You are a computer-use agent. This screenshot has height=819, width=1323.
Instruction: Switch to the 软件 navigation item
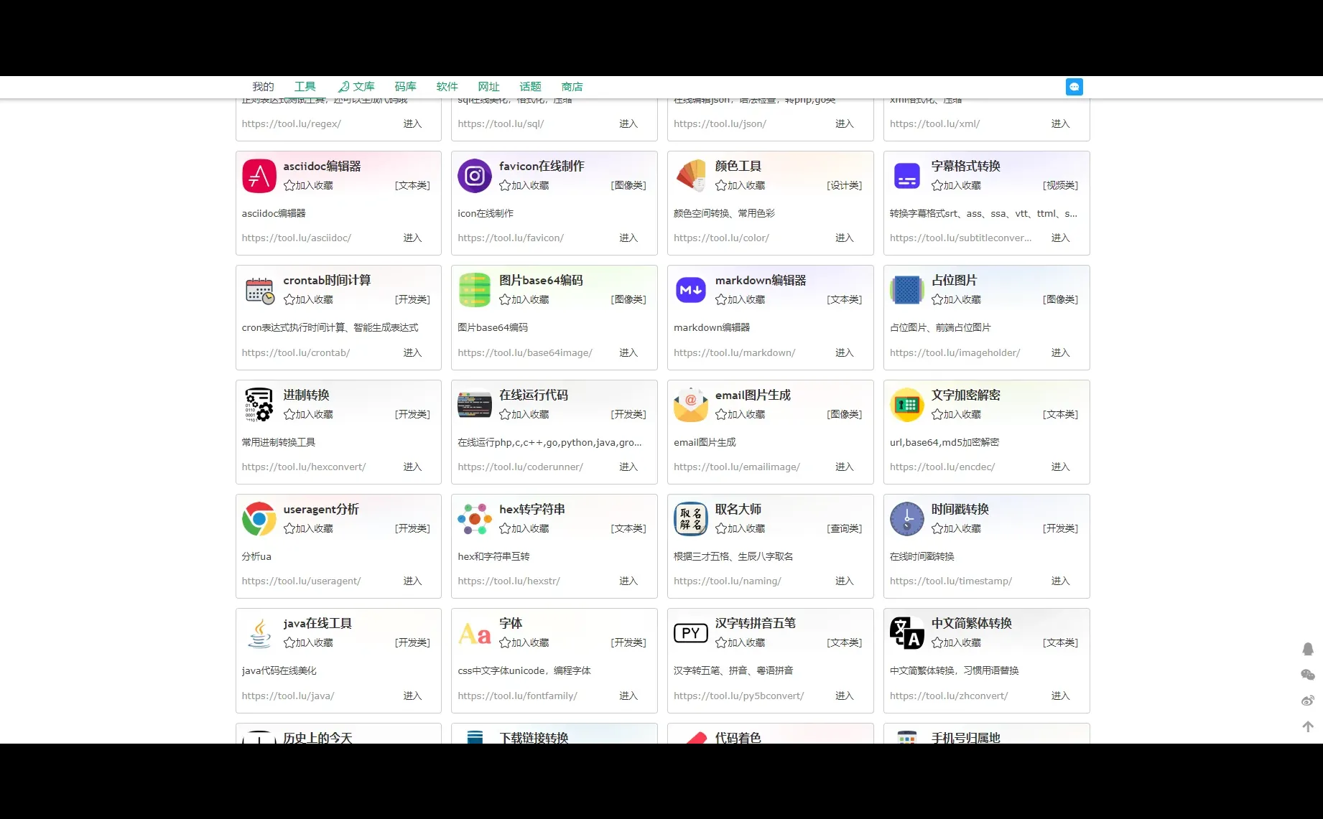(x=447, y=87)
